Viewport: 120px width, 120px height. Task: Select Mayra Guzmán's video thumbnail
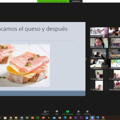[x=99, y=54]
